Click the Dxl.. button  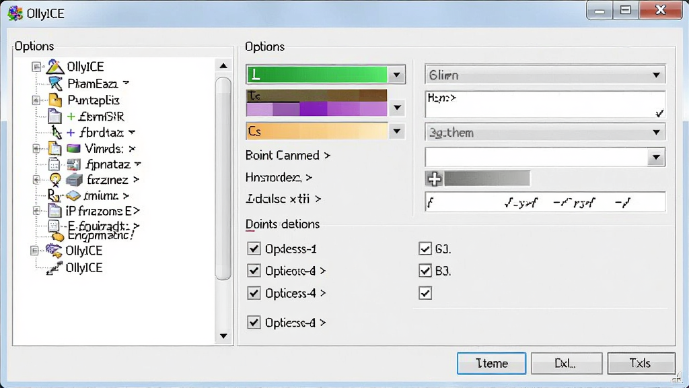567,363
